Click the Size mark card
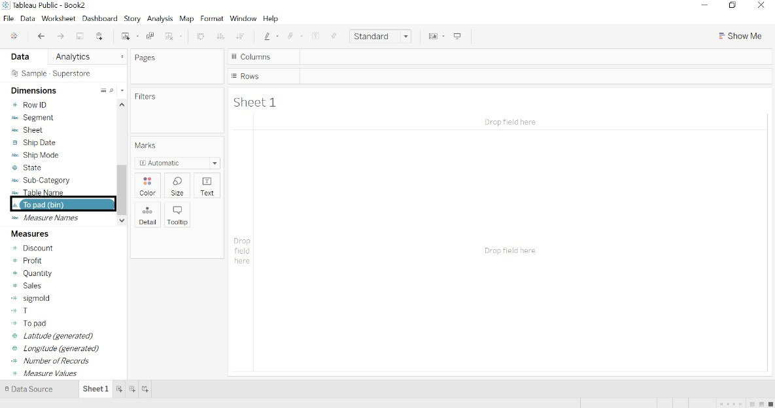The image size is (775, 408). tap(177, 186)
